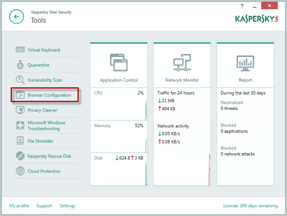Click the Vulnerability Scan magnifier icon
The height and width of the screenshot is (216, 287).
pyautogui.click(x=20, y=80)
